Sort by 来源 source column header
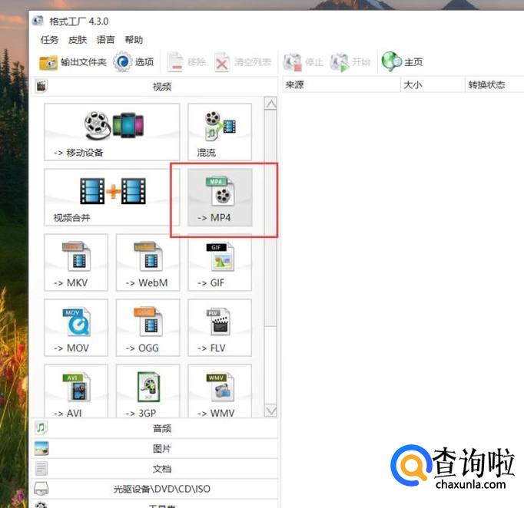The height and width of the screenshot is (508, 524). click(x=341, y=84)
